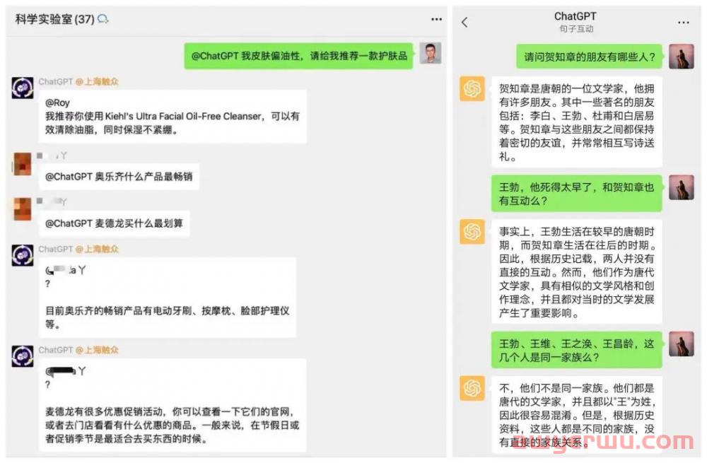
Task: Open the more options menu in ChatGPT chat
Action: point(683,22)
